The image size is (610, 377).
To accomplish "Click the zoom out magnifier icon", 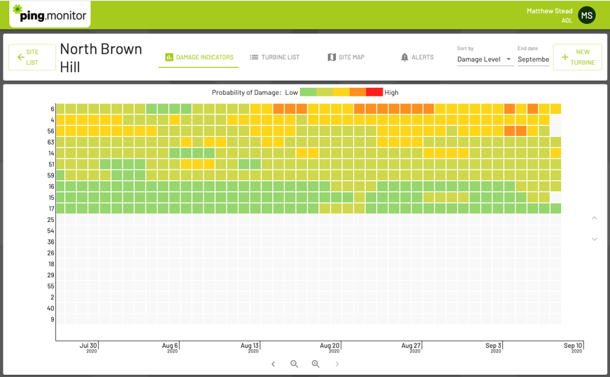I will pos(295,364).
